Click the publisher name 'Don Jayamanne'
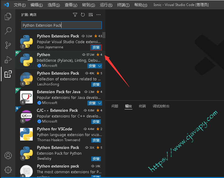 click(x=50, y=47)
